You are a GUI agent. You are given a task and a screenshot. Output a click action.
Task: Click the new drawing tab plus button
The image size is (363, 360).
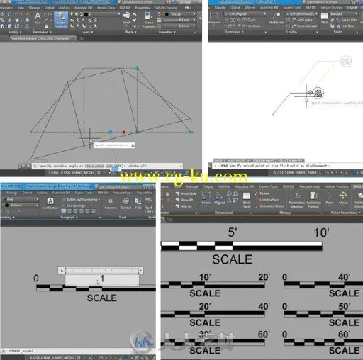tap(81, 38)
